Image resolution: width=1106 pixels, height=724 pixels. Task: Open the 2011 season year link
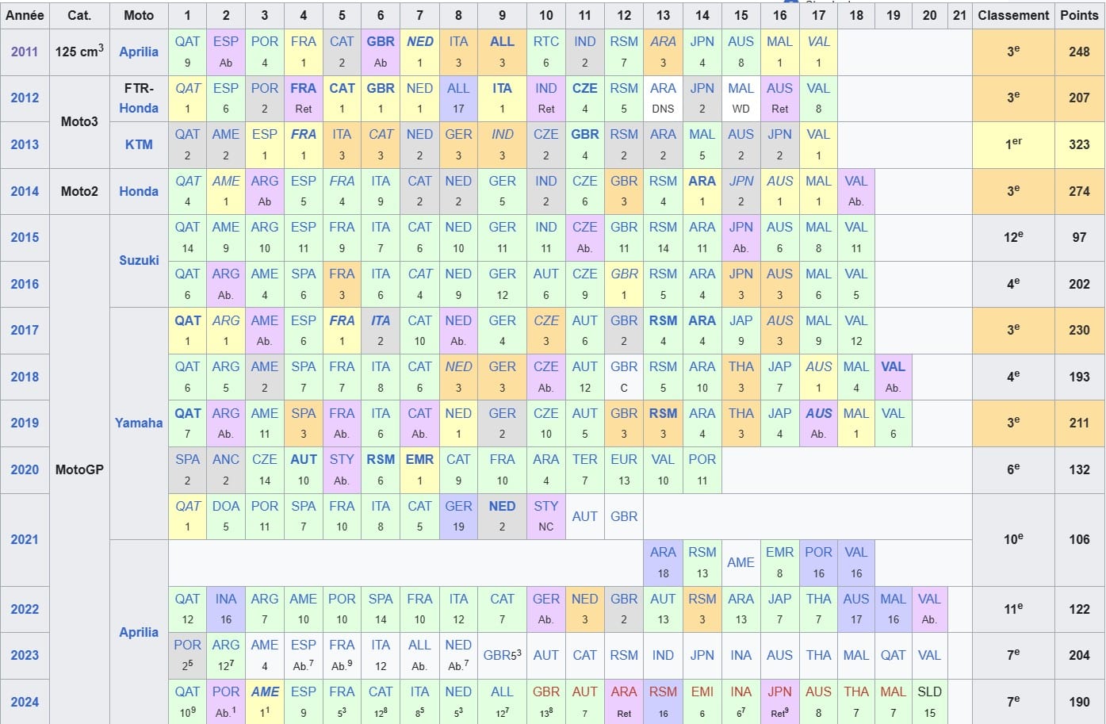pos(25,52)
